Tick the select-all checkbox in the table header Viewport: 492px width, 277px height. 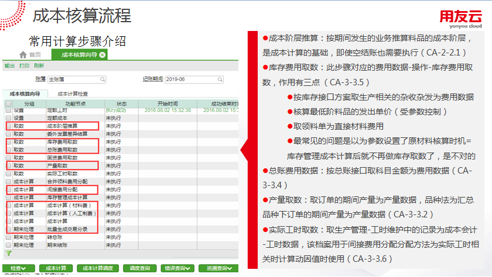(8, 103)
